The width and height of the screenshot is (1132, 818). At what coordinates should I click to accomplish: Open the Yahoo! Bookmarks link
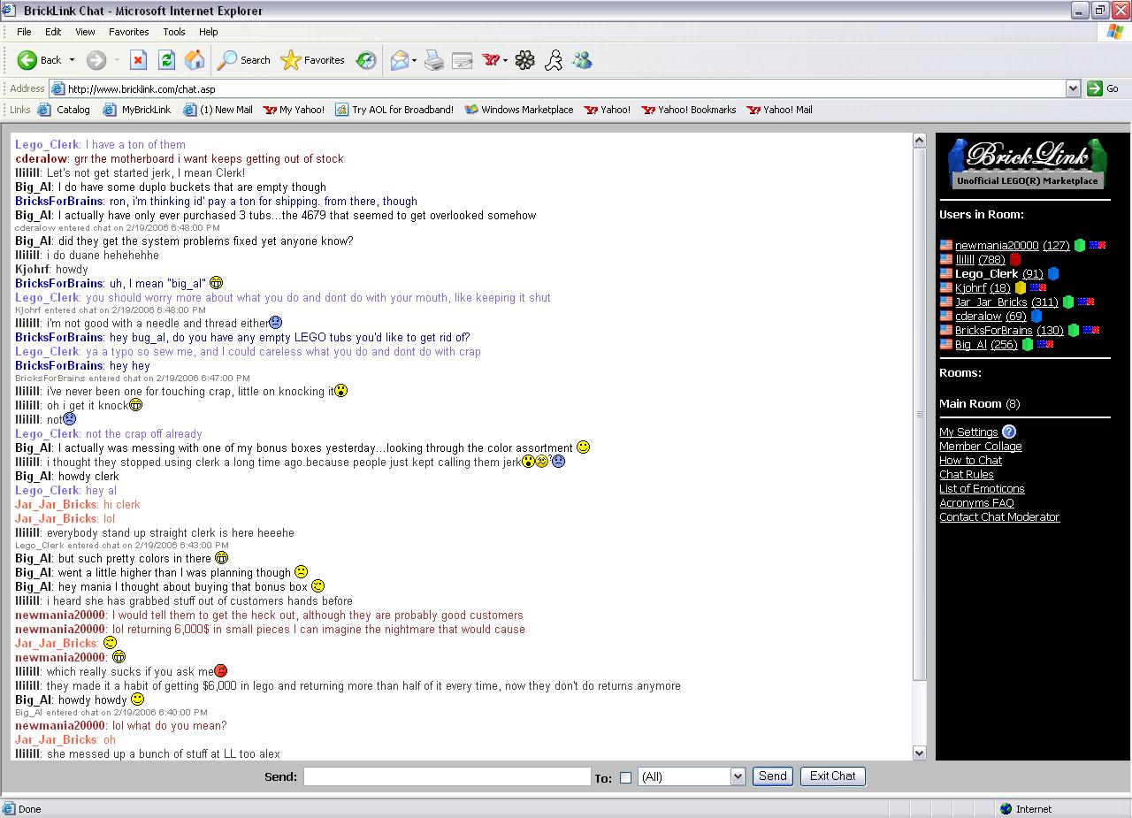pos(689,110)
